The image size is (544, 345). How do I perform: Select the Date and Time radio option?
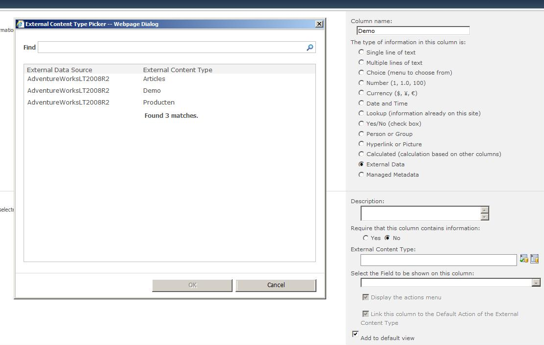tap(362, 104)
